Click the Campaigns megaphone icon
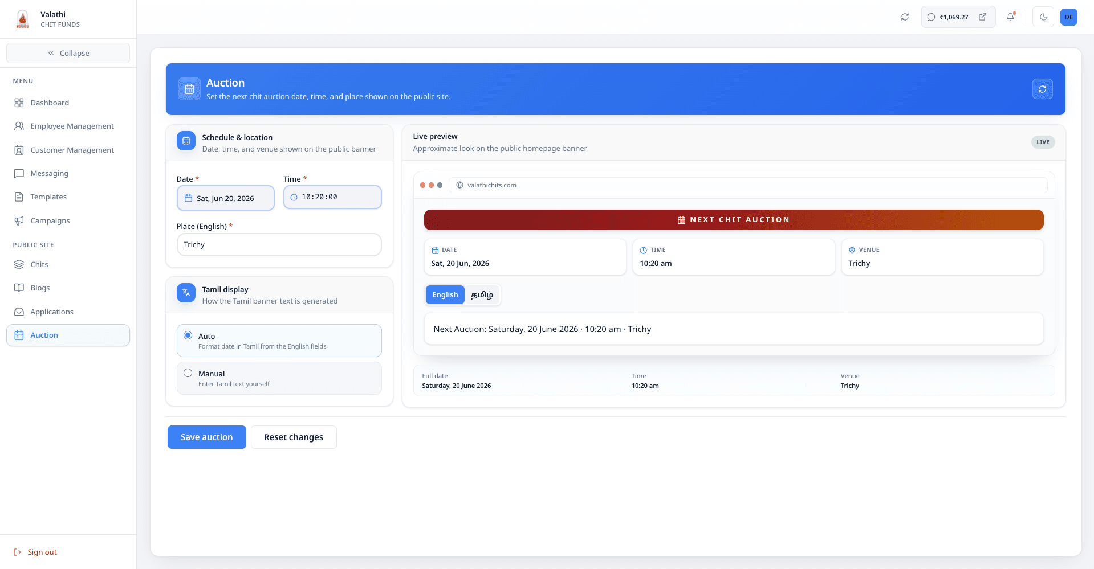The image size is (1094, 569). (x=19, y=220)
